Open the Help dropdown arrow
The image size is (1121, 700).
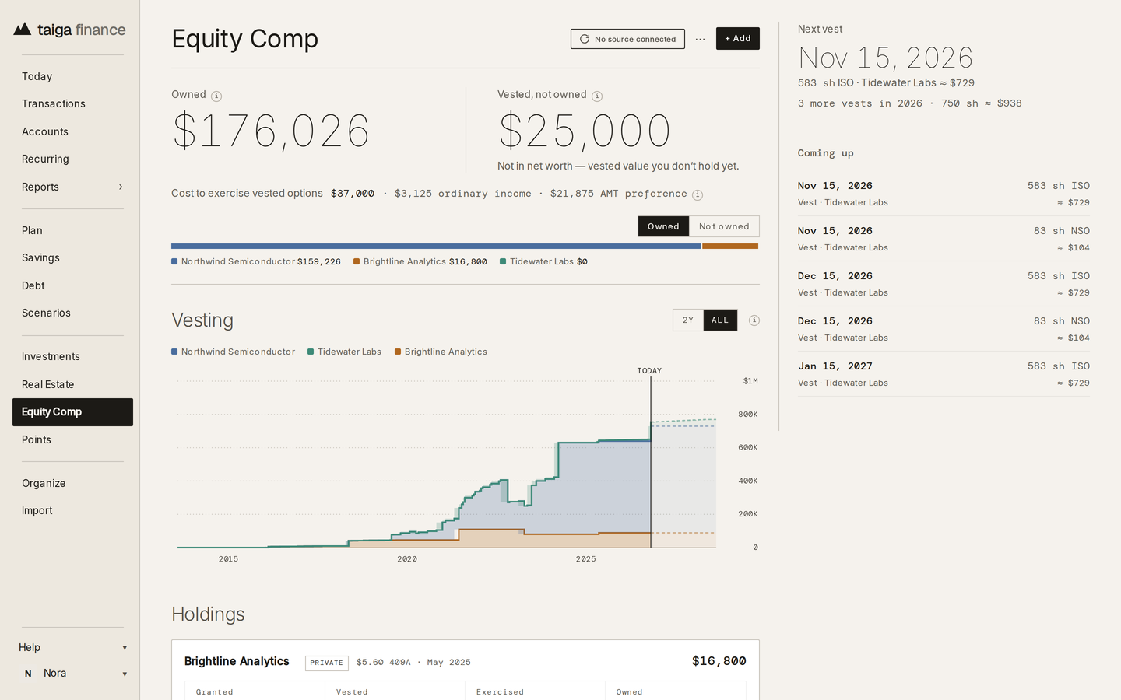pyautogui.click(x=125, y=648)
